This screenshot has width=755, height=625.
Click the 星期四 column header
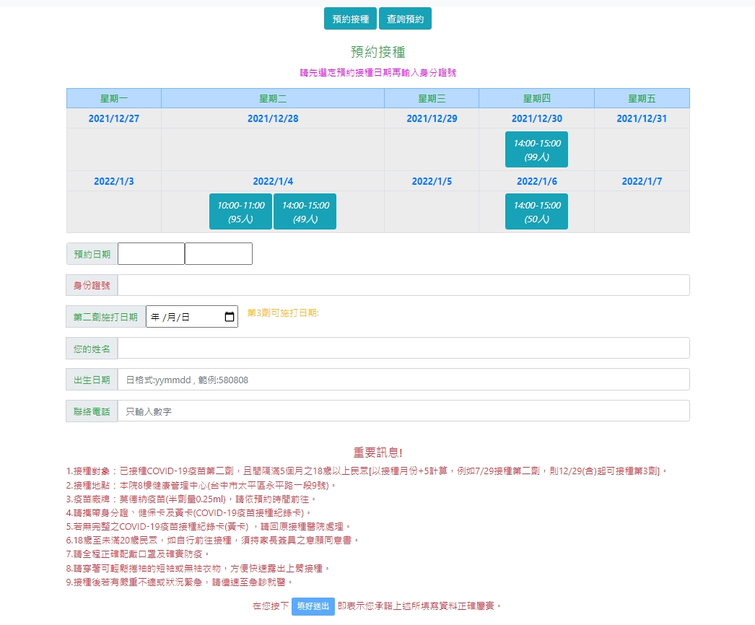[536, 98]
